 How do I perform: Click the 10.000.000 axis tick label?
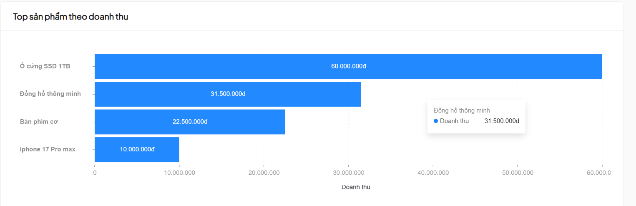coord(179,173)
